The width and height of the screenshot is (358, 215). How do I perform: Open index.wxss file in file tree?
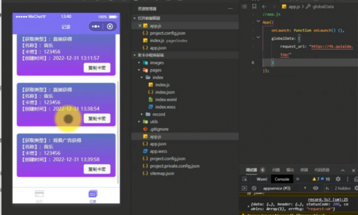[165, 106]
